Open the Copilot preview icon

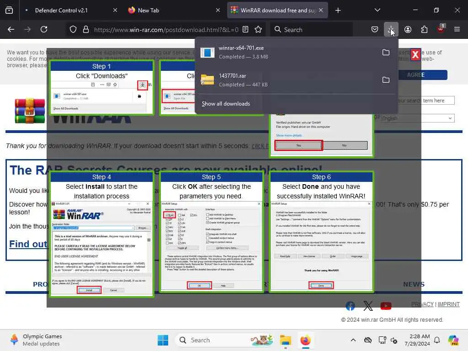(453, 340)
